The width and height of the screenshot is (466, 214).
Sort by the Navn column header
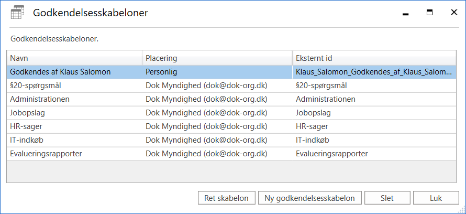point(74,58)
